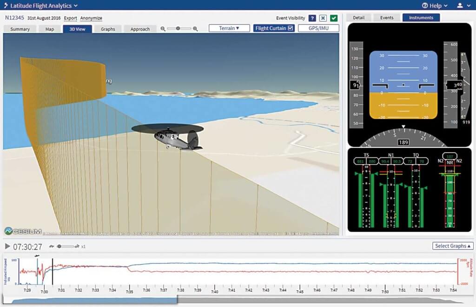Switch to the Summary tab
This screenshot has width=476, height=307.
click(x=20, y=29)
